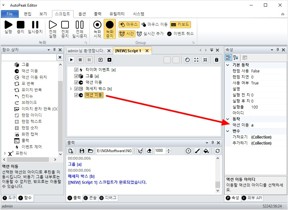Uncheck the 메세지 박스 [b] checkbox
The height and width of the screenshot is (210, 288).
pos(76,89)
